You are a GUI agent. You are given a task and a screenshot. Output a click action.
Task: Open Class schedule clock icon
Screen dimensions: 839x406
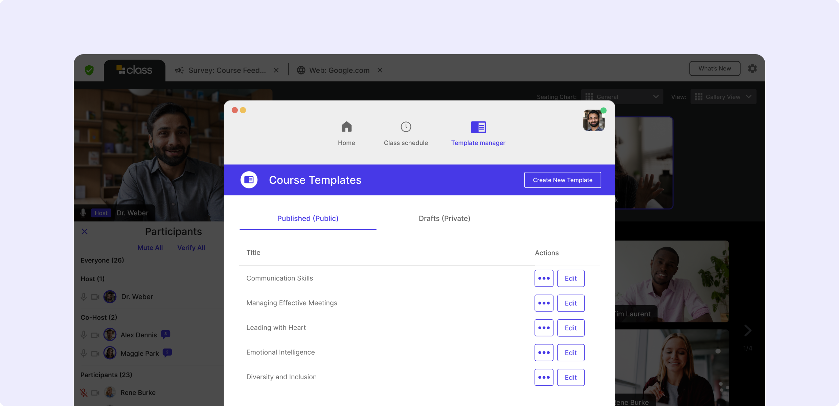click(x=406, y=127)
